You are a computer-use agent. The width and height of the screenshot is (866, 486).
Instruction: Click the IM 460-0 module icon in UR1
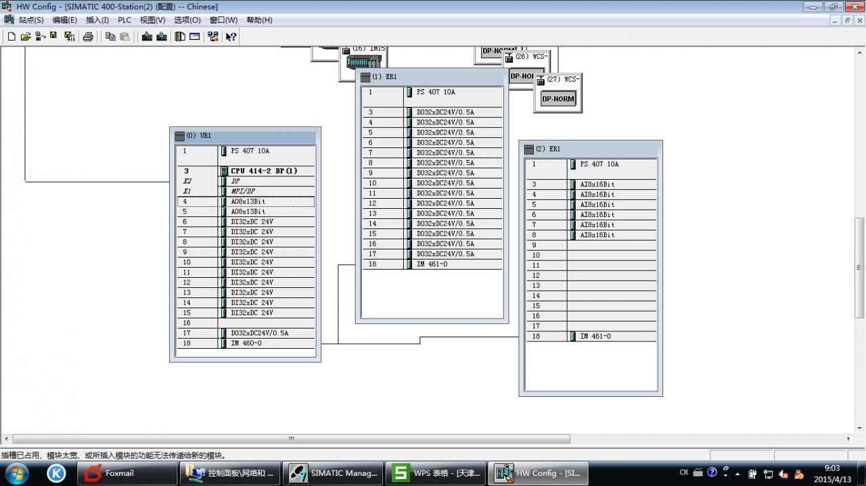[x=224, y=343]
